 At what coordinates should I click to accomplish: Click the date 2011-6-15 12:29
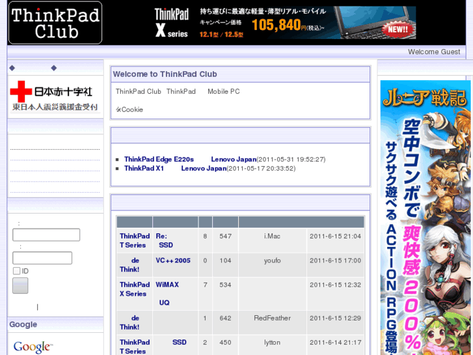click(x=335, y=318)
